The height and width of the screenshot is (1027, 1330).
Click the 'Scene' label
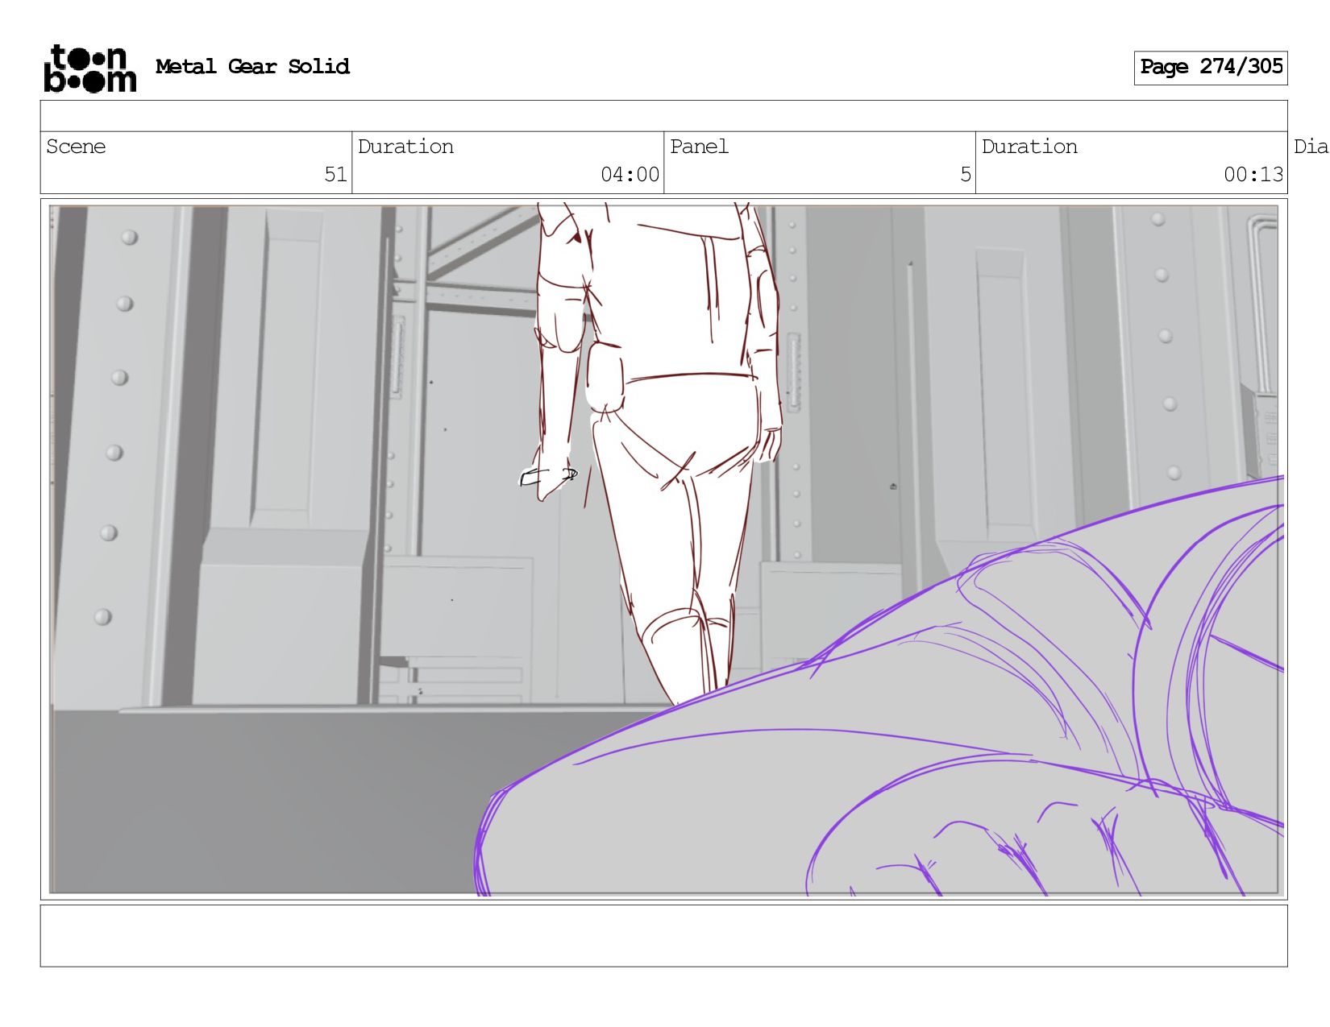click(76, 147)
